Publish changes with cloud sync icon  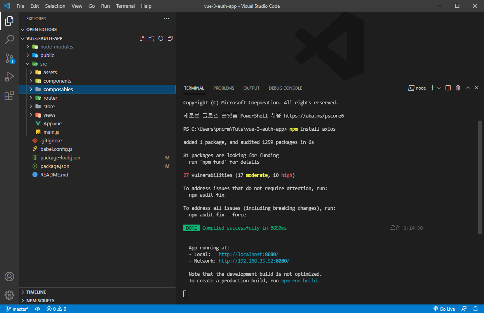click(38, 309)
